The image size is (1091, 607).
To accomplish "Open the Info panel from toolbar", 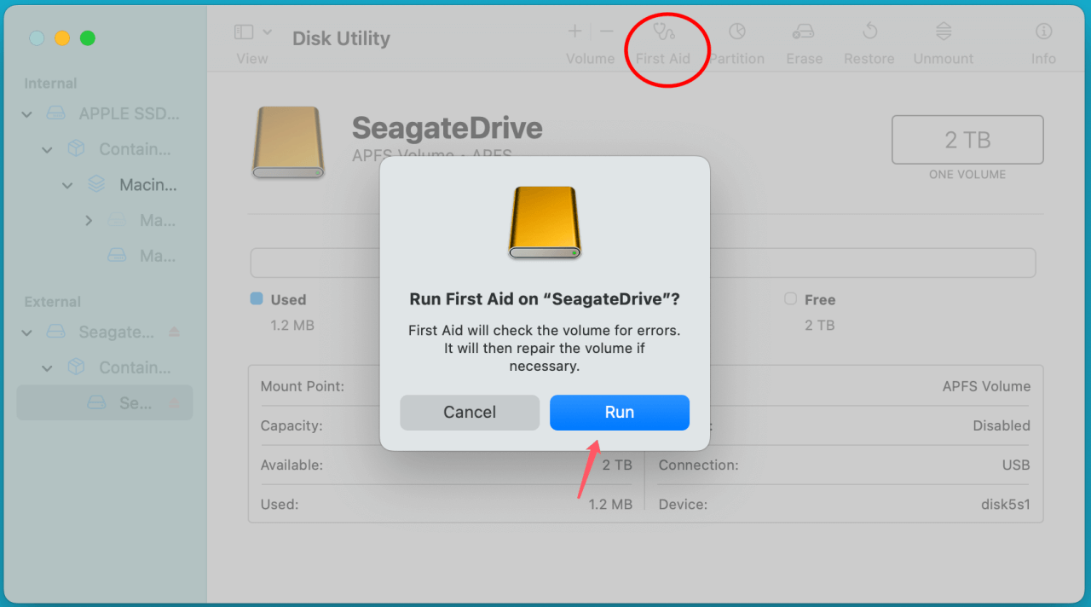I will coord(1042,41).
